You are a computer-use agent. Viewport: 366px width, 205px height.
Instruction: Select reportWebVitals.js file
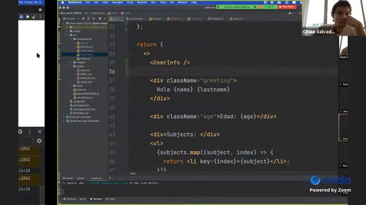click(86, 93)
